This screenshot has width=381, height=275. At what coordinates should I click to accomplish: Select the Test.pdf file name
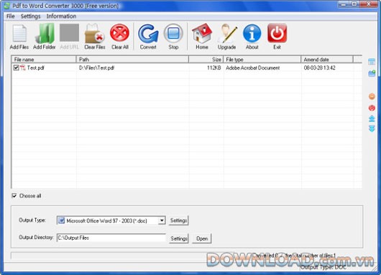tap(35, 67)
